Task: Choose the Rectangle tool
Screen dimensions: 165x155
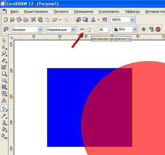Action: click(x=4, y=74)
